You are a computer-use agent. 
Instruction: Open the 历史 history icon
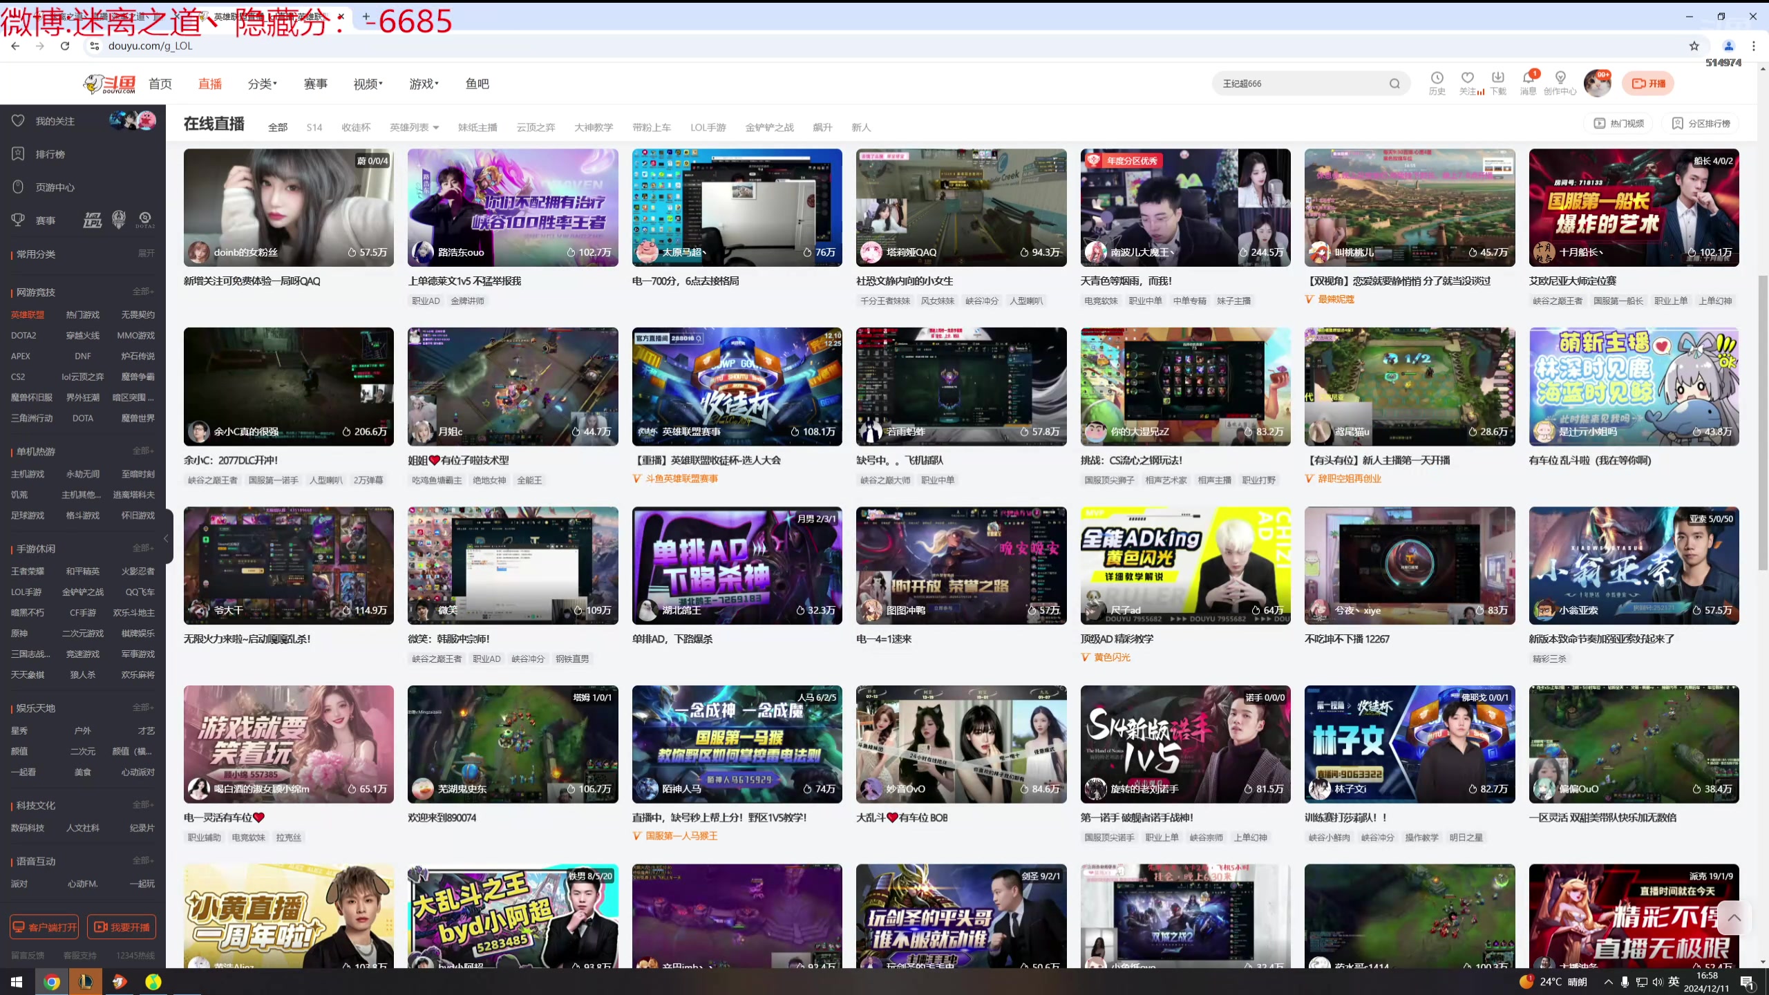(x=1437, y=83)
